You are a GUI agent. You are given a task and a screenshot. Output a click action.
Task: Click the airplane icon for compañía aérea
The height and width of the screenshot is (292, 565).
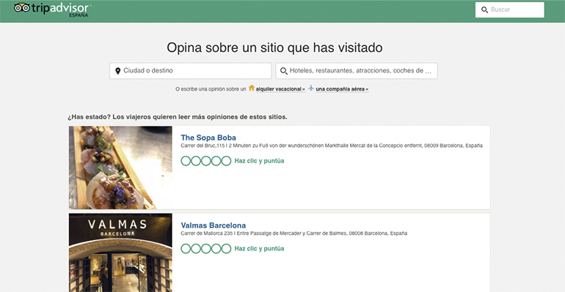pos(311,88)
